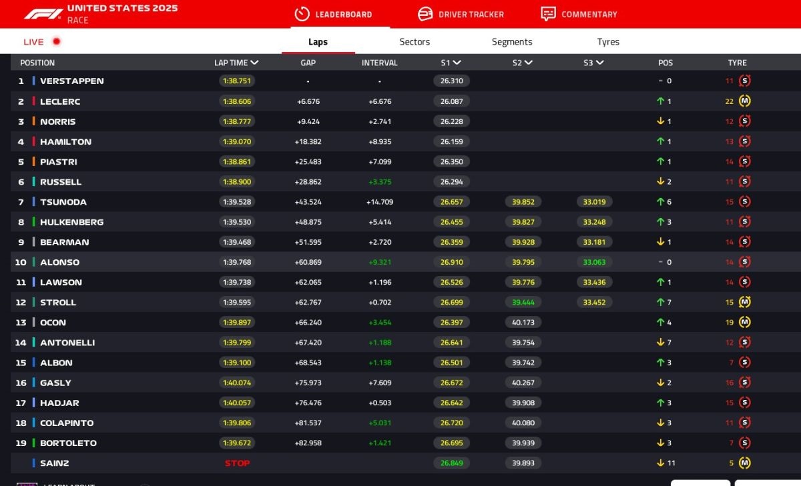
Task: Click the F1 logo in header
Action: coord(43,14)
